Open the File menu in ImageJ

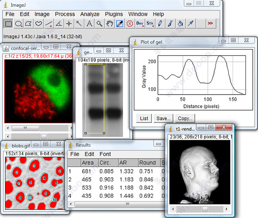10,14
